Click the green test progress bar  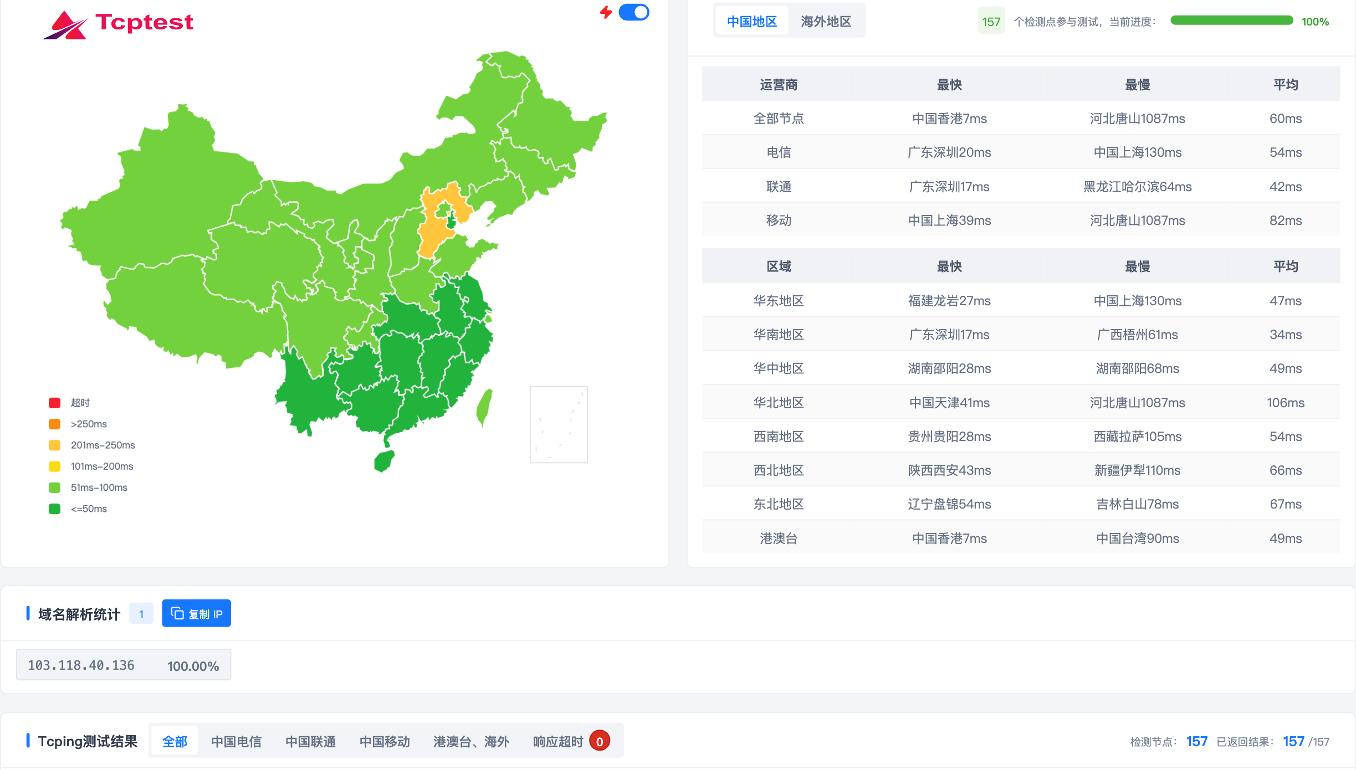point(1231,21)
